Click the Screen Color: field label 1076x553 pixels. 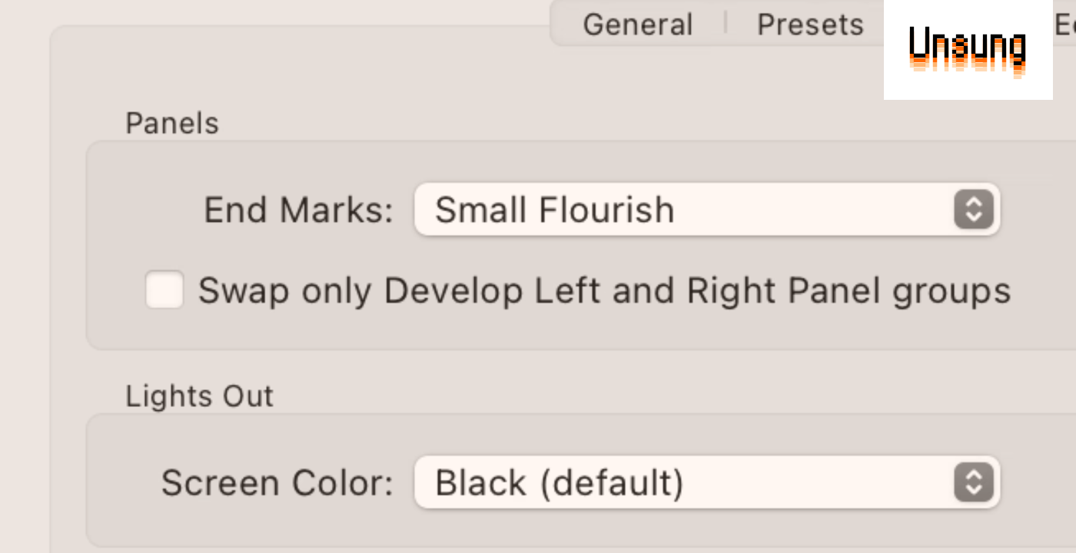click(277, 483)
